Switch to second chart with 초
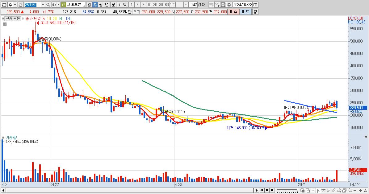 pyautogui.click(x=119, y=5)
